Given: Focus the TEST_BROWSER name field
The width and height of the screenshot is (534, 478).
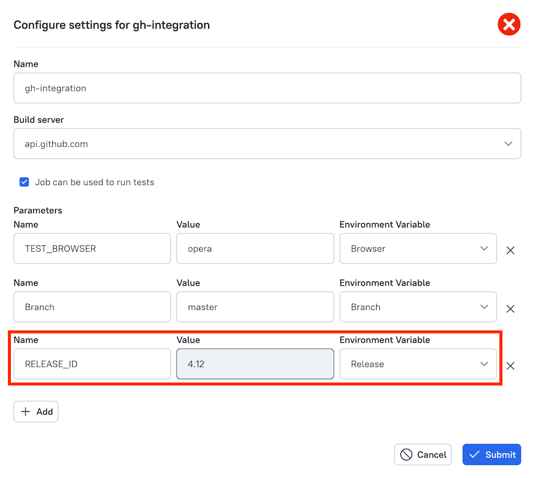Looking at the screenshot, I should tap(92, 249).
